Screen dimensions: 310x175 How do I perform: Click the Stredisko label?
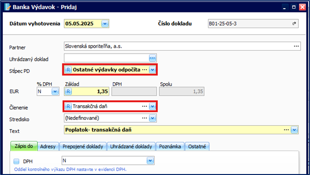tap(19, 119)
